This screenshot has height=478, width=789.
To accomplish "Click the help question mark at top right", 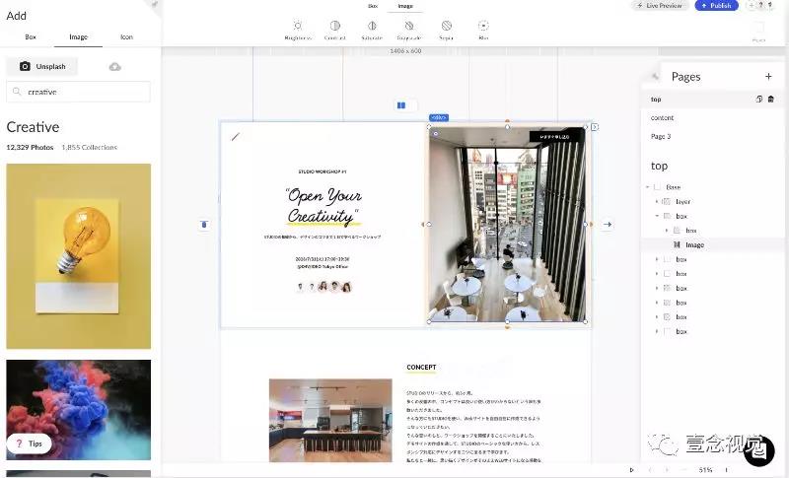I will [760, 5].
